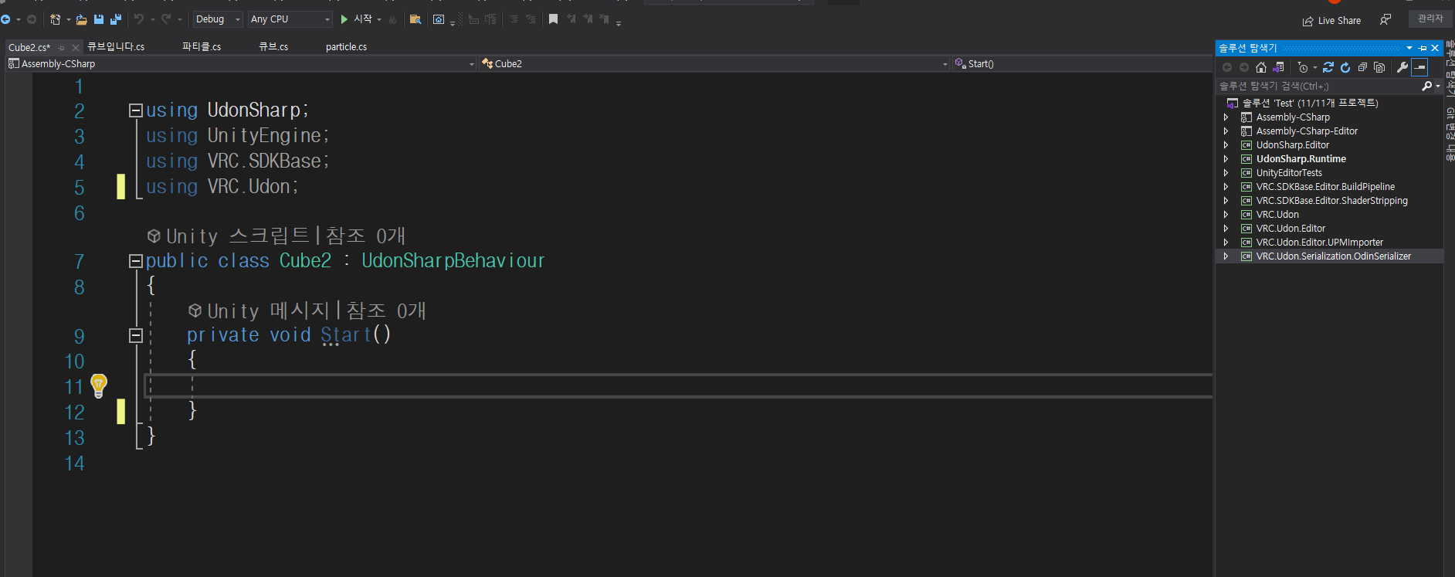Click the Save All icon

coord(116,19)
